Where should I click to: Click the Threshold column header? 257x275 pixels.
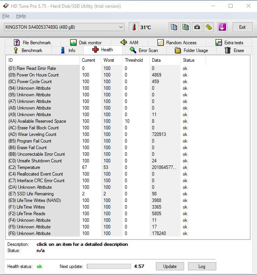[136, 60]
